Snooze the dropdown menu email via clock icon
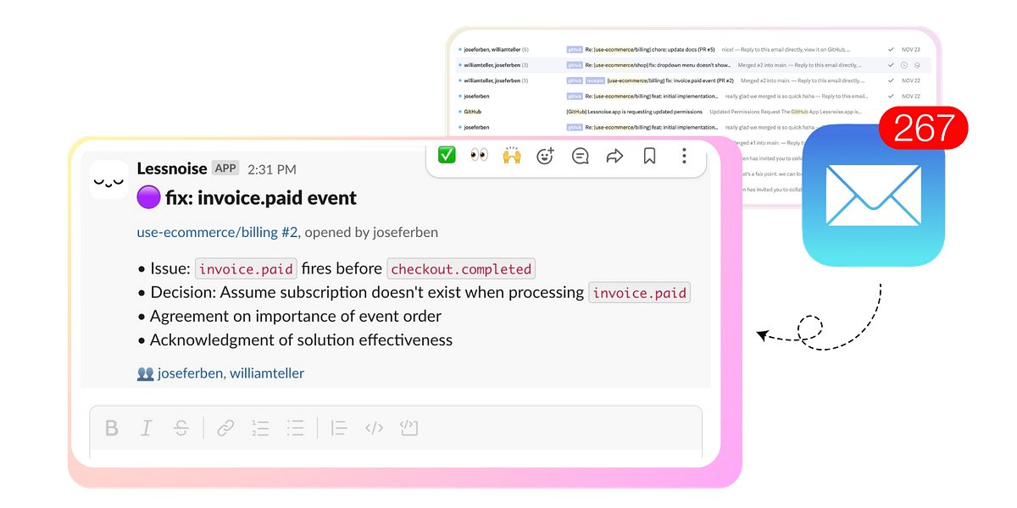Viewport: 1017px width, 508px height. coord(904,65)
